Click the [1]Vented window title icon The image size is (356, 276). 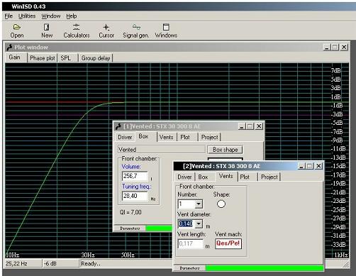118,126
